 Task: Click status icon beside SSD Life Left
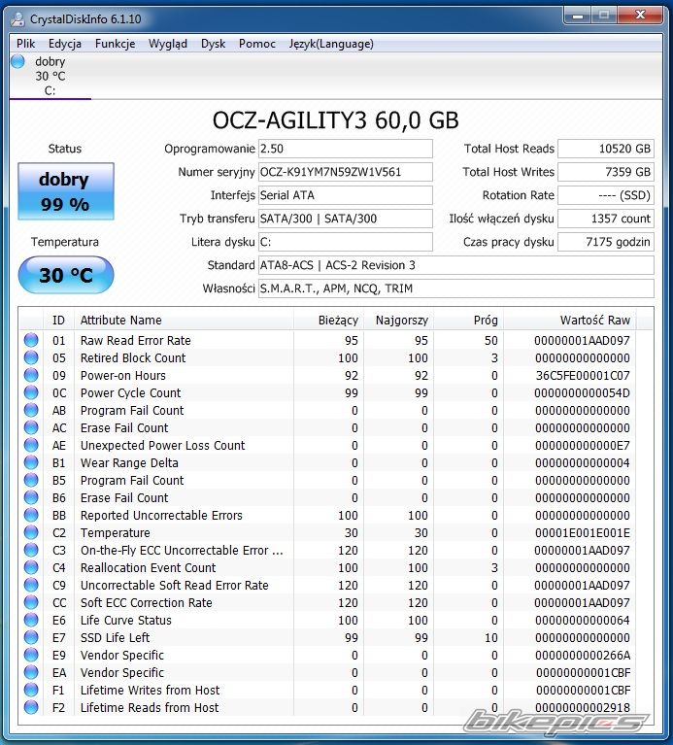coord(31,638)
